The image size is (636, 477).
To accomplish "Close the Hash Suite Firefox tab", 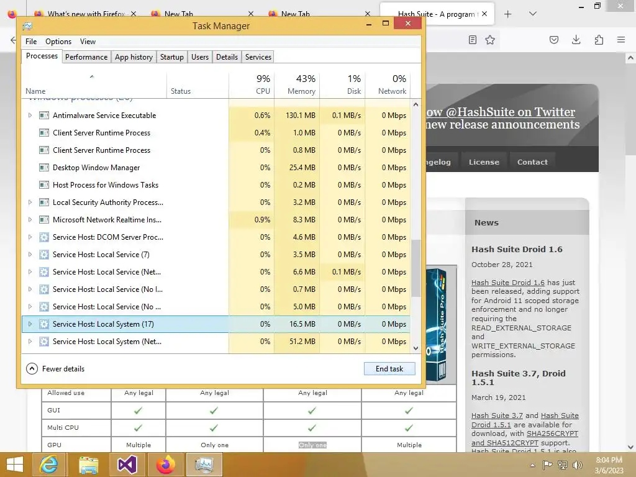I will tap(484, 14).
